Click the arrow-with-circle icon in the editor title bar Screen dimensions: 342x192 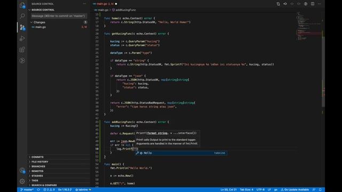[x=285, y=4]
